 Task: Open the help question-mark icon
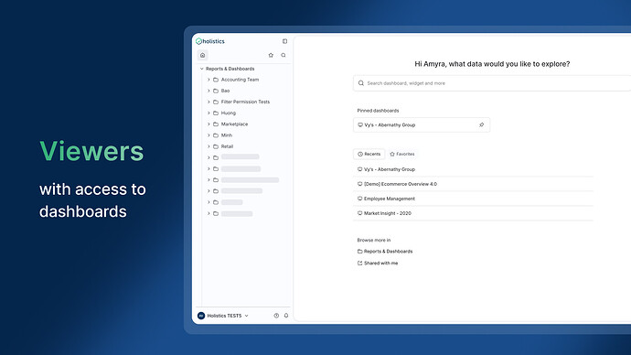coord(276,316)
